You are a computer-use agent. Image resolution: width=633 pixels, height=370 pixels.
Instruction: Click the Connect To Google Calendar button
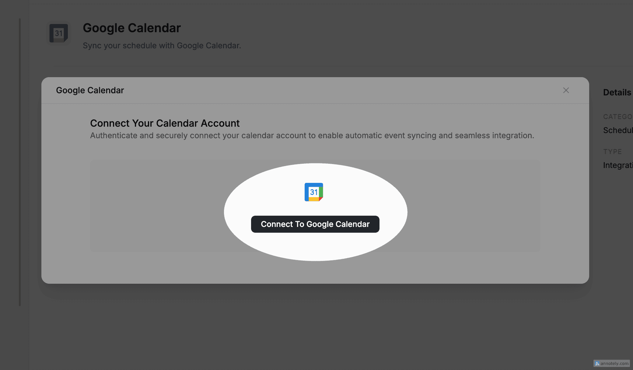(315, 224)
